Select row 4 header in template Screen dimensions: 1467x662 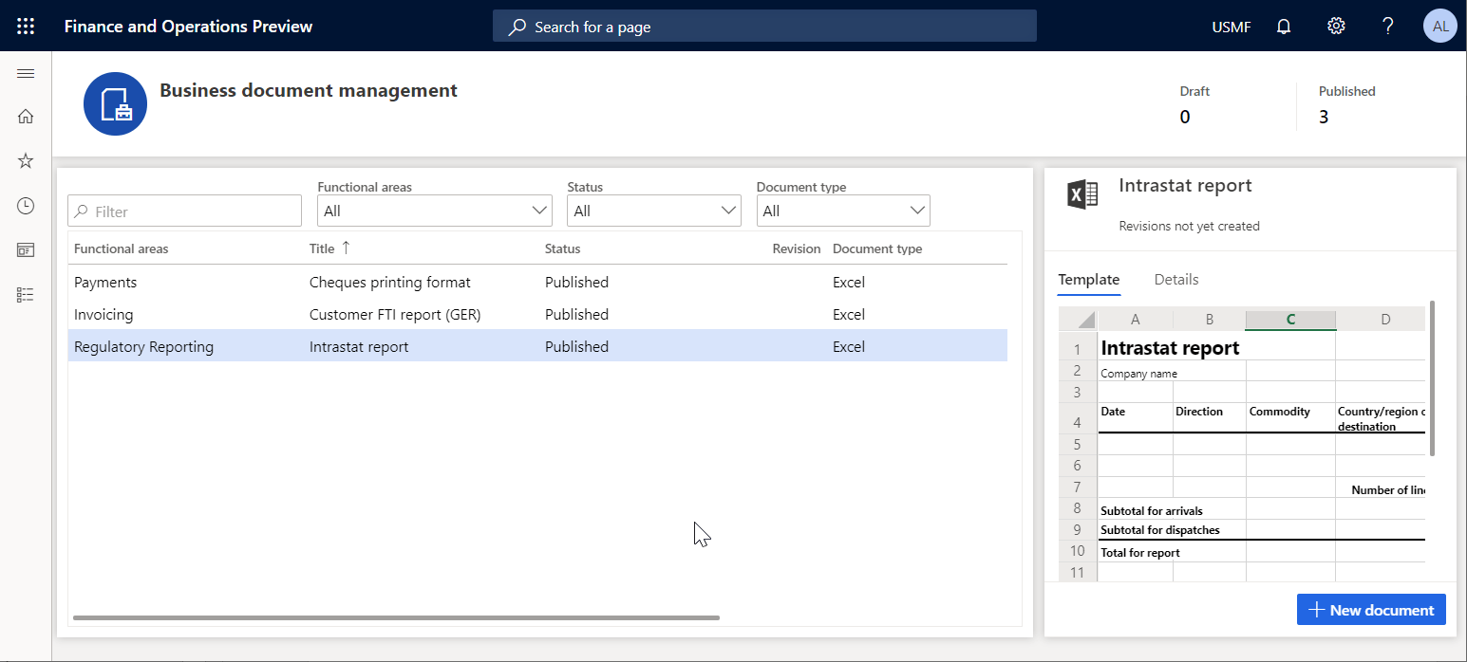tap(1078, 418)
